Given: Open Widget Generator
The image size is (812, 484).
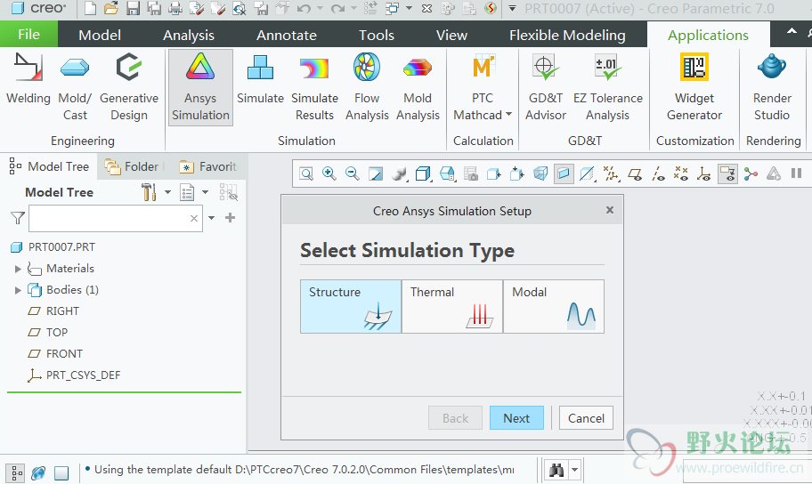Looking at the screenshot, I should point(694,87).
